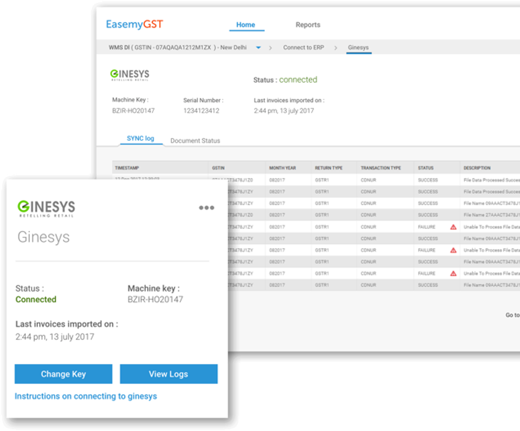Sort by the TIMESTAMP column header
The image size is (520, 431).
coord(127,168)
